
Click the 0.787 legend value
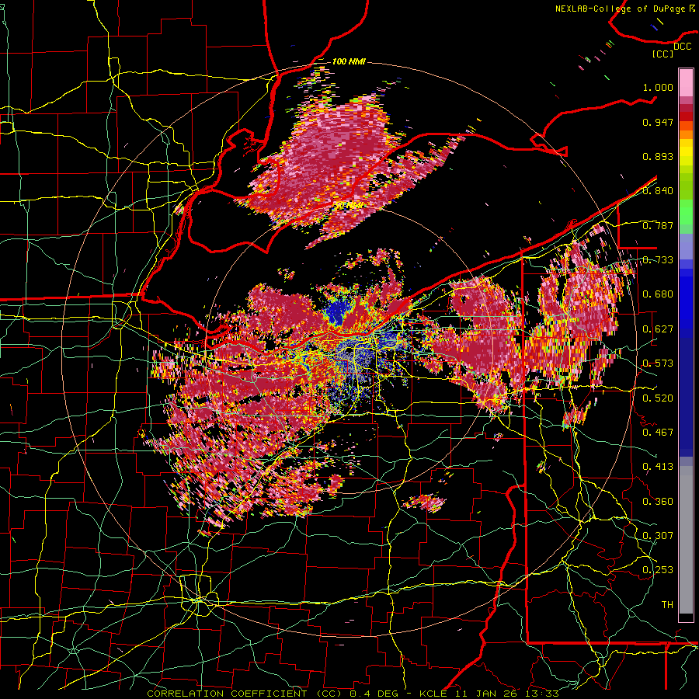658,225
